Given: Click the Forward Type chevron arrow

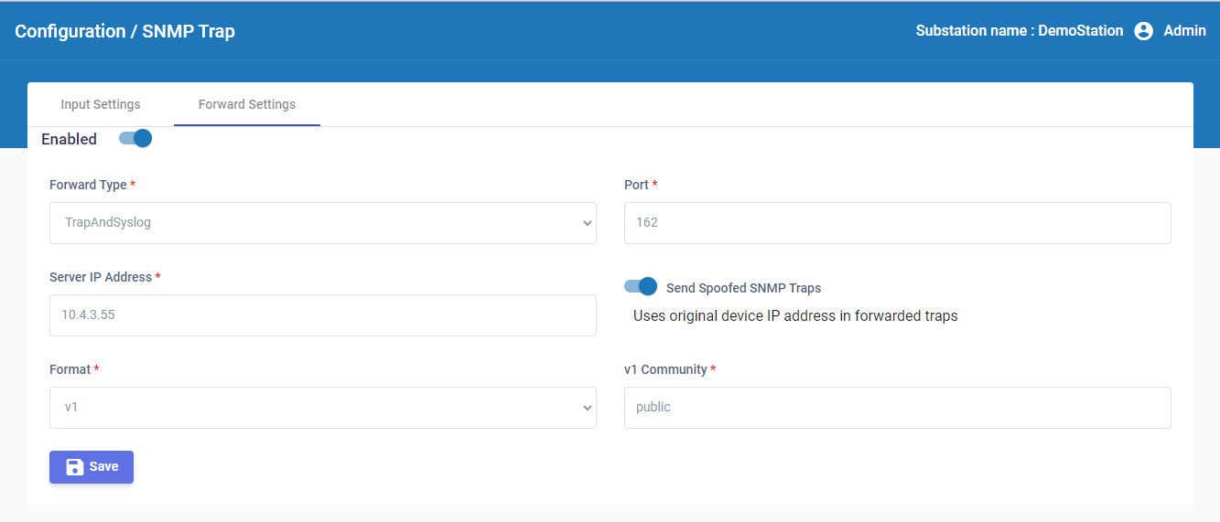Looking at the screenshot, I should point(587,223).
